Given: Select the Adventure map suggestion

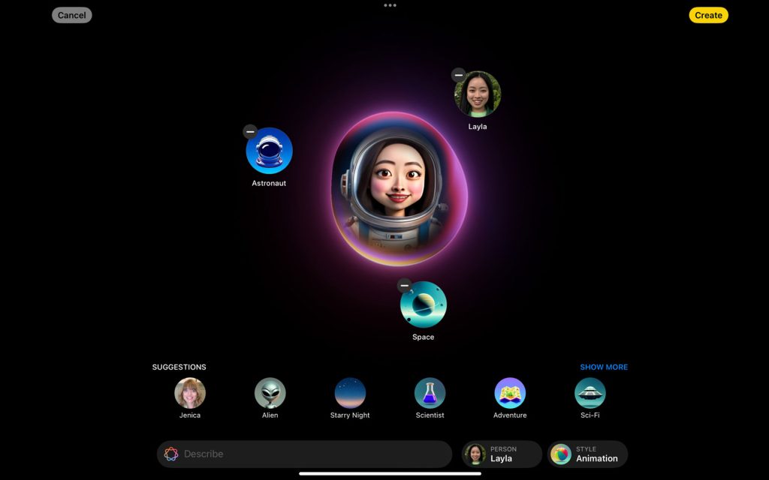Looking at the screenshot, I should point(510,391).
